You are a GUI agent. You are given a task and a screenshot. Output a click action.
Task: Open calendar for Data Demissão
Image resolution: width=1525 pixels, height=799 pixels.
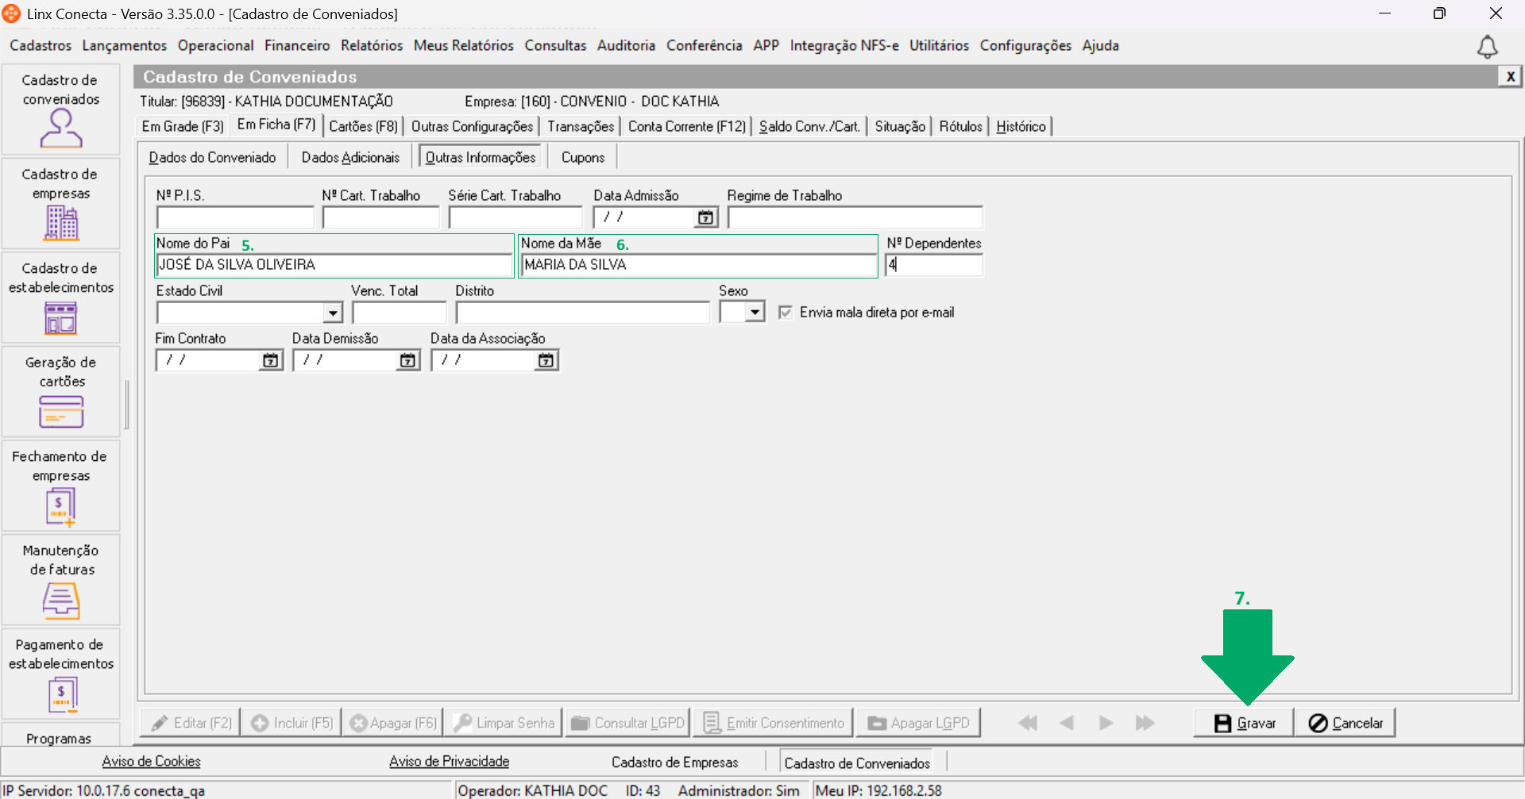(407, 360)
